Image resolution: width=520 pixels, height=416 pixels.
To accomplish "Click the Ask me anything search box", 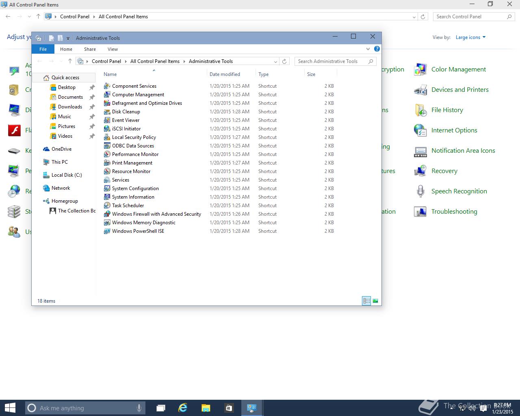I will (84, 408).
